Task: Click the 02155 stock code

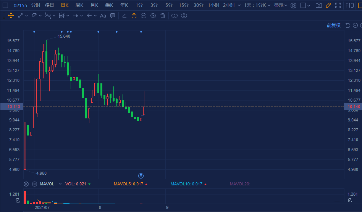Action: tap(20, 6)
